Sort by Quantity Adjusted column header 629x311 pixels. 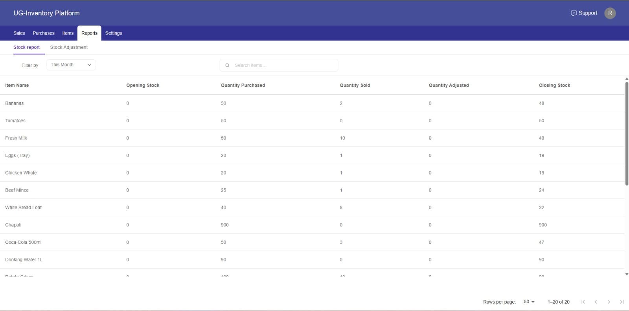point(449,85)
